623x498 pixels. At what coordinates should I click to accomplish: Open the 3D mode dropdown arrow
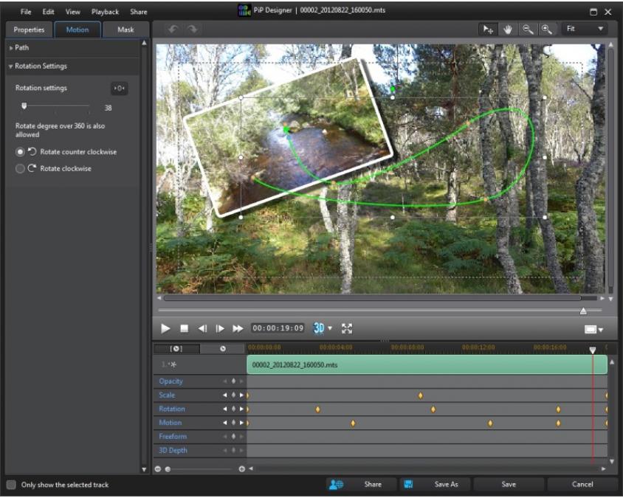pyautogui.click(x=330, y=328)
